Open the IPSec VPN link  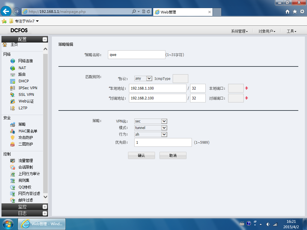[28, 88]
